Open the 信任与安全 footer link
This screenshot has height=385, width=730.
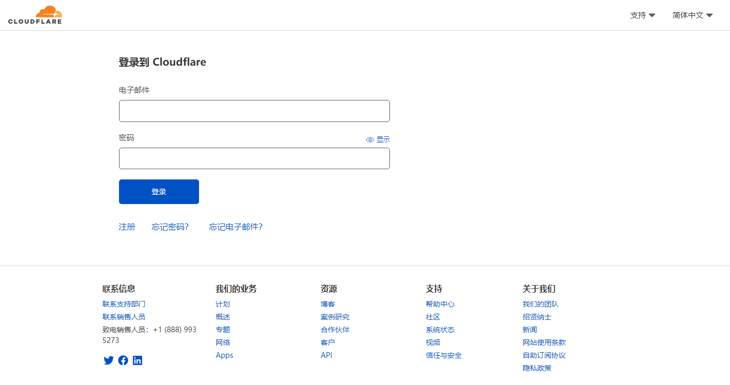(x=444, y=355)
